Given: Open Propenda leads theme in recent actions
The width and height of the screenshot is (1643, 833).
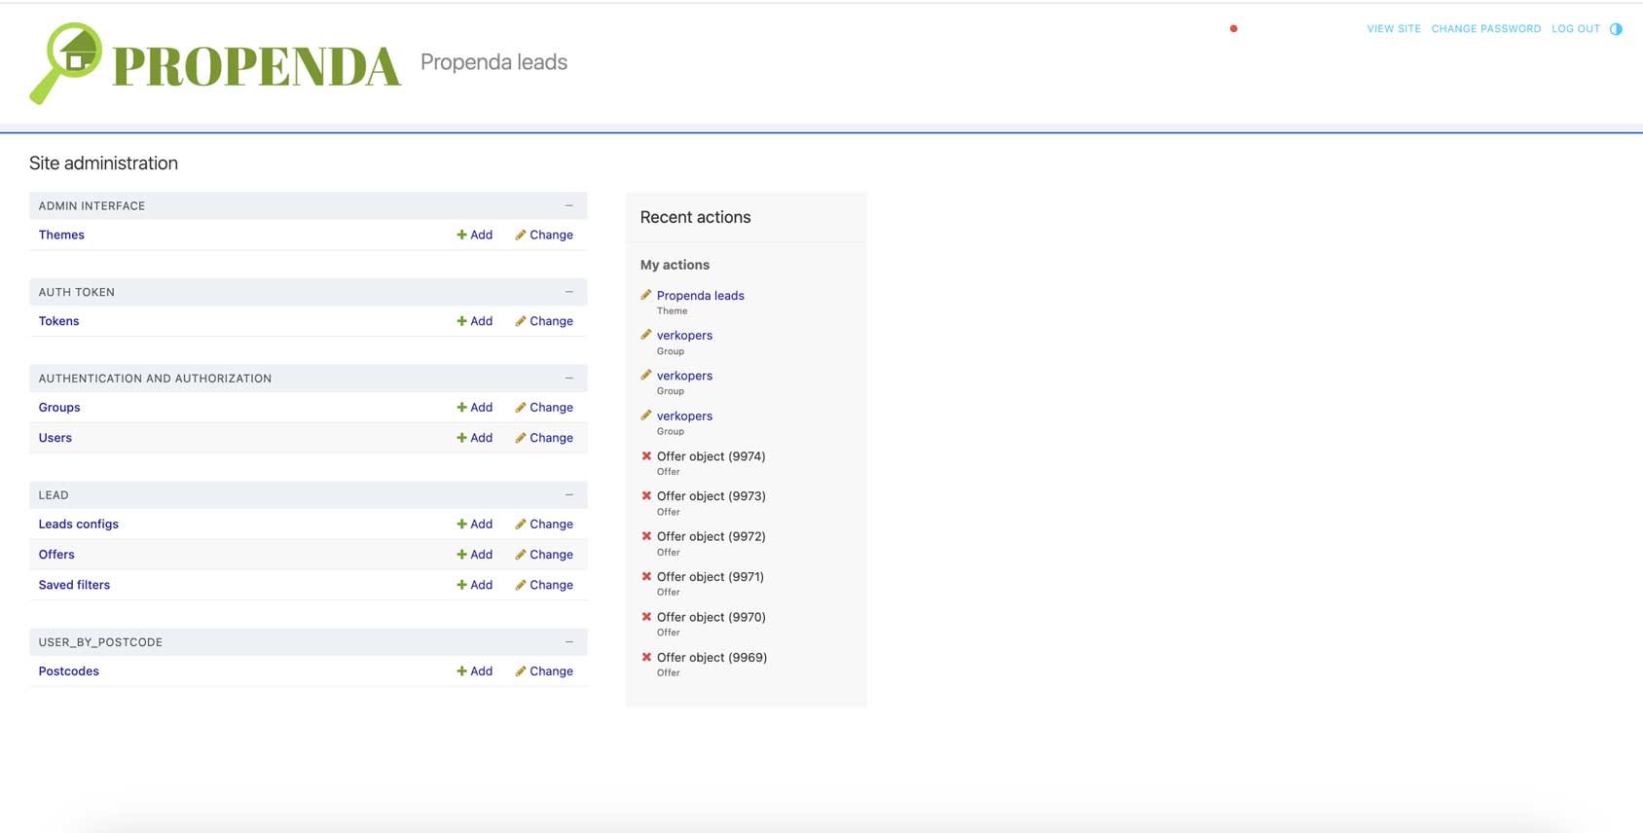Looking at the screenshot, I should [700, 296].
